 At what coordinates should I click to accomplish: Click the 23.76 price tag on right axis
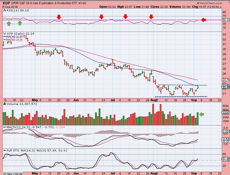point(226,80)
